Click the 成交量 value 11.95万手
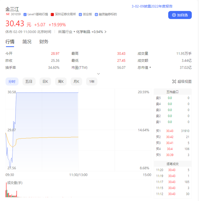199x201 pixels. 184,53
